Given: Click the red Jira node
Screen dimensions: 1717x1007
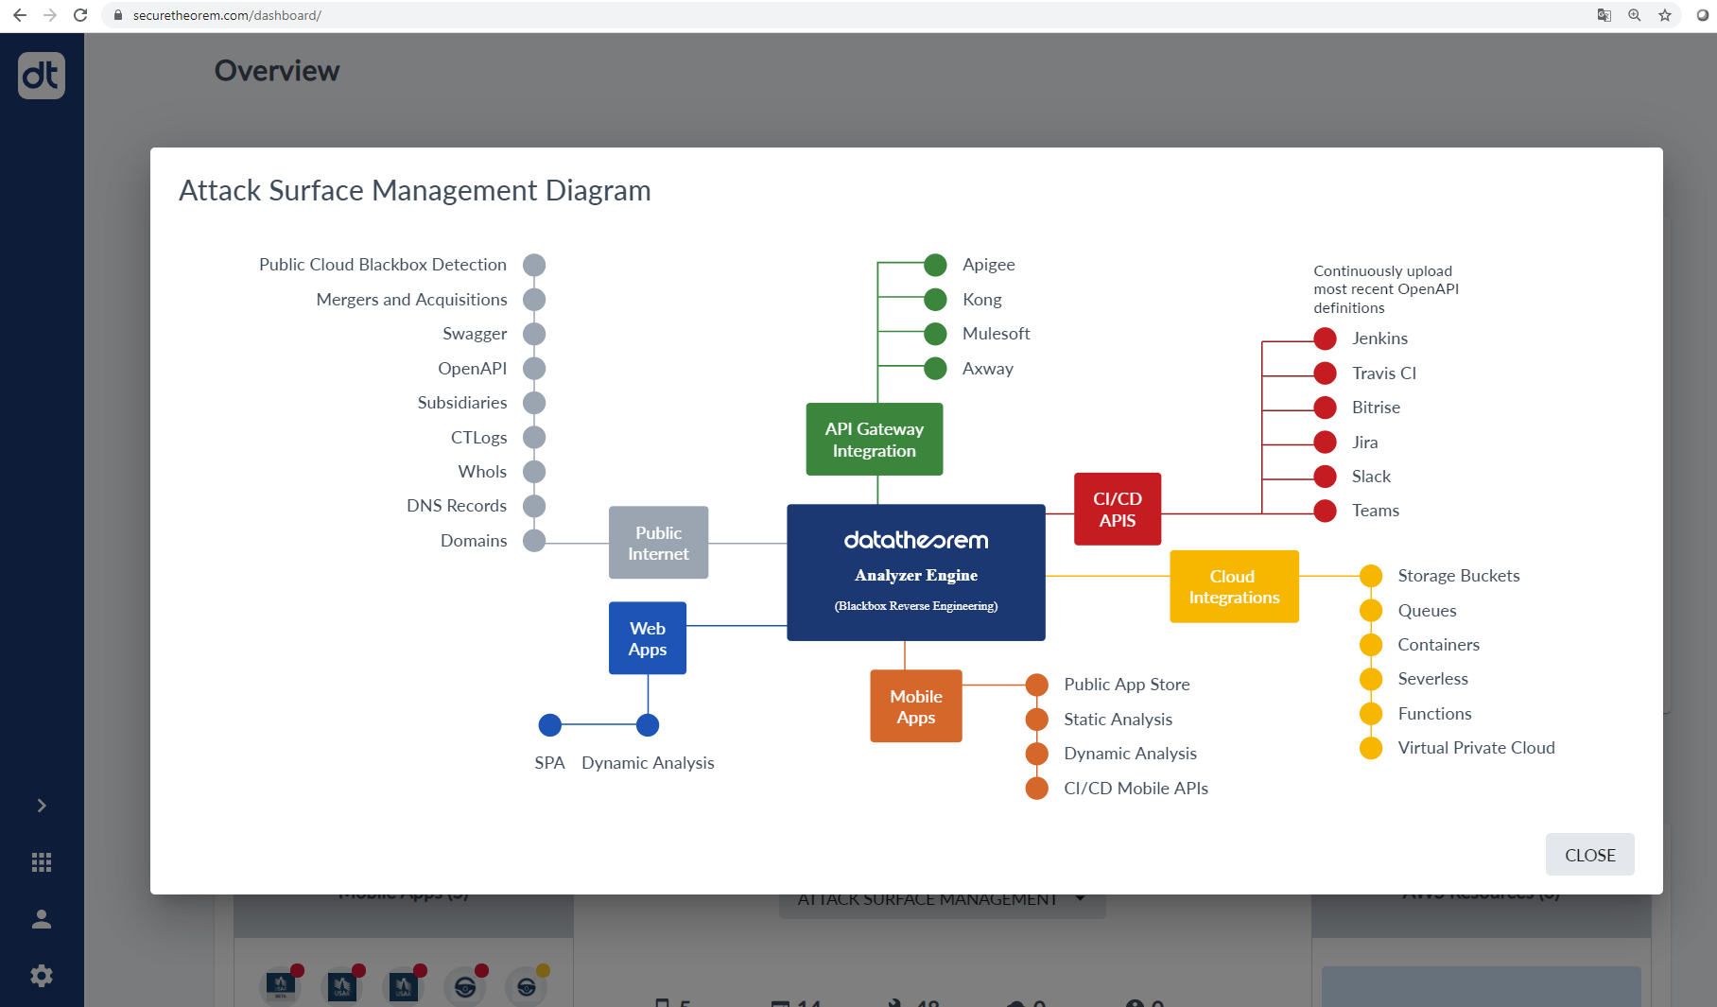Looking at the screenshot, I should 1325,443.
